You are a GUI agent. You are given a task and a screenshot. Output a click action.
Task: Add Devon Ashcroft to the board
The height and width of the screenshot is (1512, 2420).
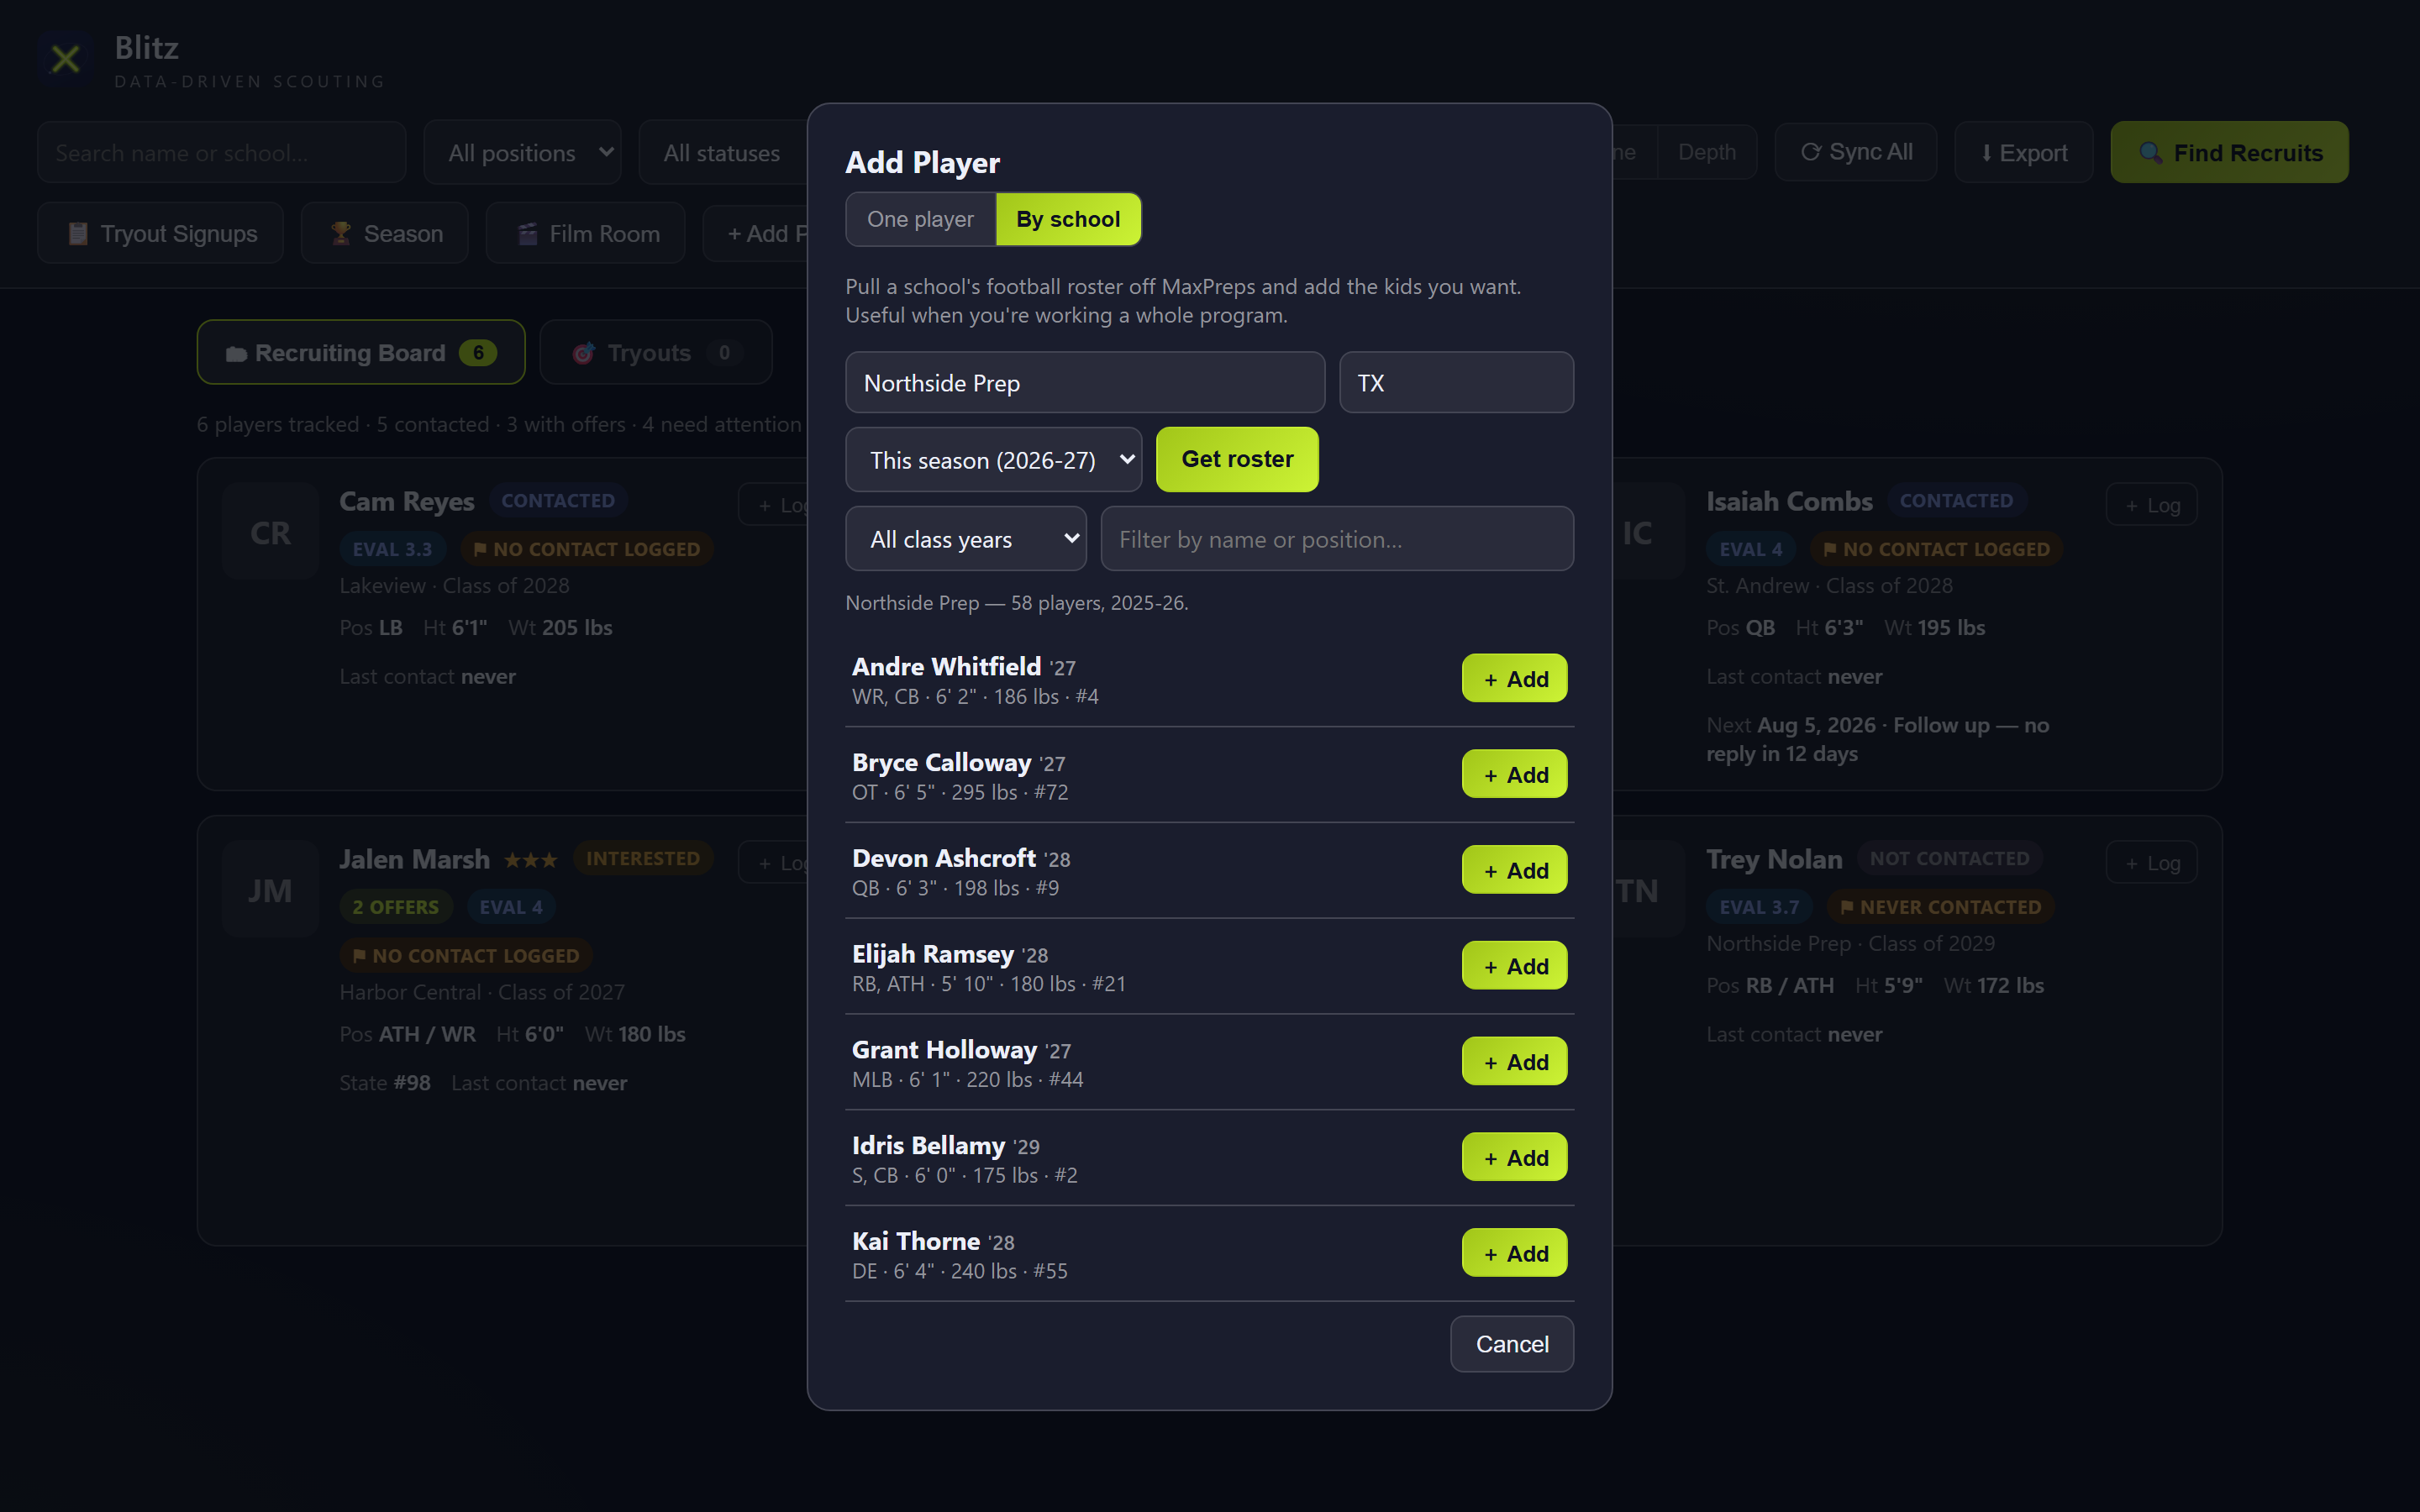[1514, 871]
